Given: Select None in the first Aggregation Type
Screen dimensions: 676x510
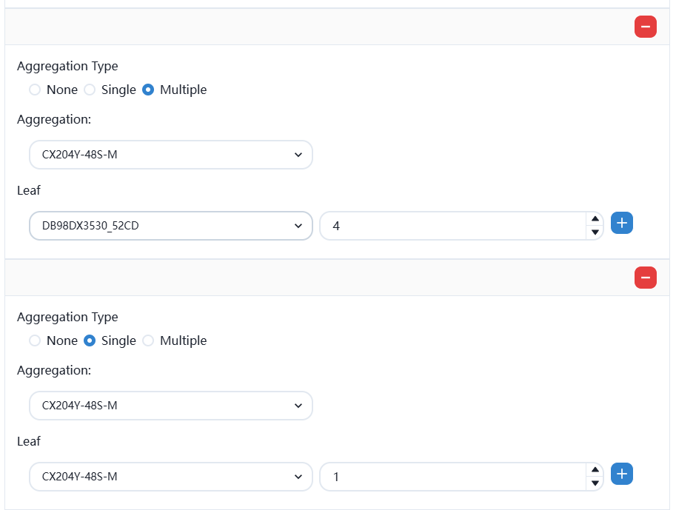Looking at the screenshot, I should (35, 90).
